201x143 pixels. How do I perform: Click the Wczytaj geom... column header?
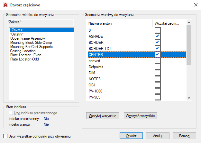coord(167,23)
